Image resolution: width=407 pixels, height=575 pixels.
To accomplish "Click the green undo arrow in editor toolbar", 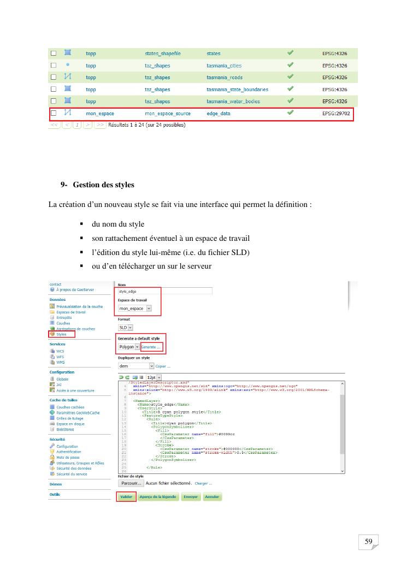I will pos(121,377).
